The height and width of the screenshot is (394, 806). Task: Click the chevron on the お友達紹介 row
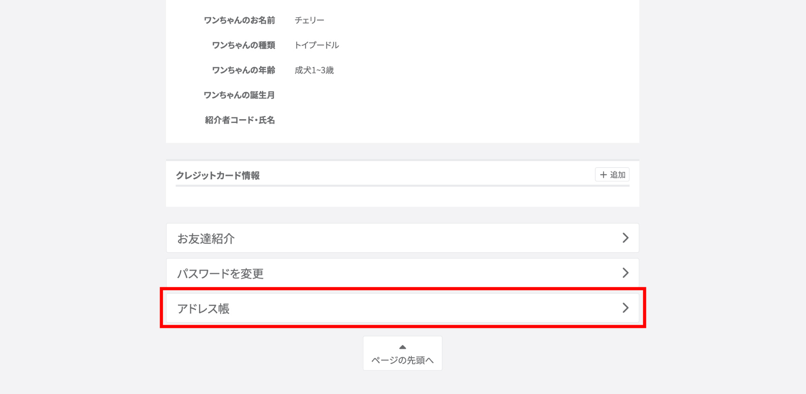pyautogui.click(x=626, y=238)
